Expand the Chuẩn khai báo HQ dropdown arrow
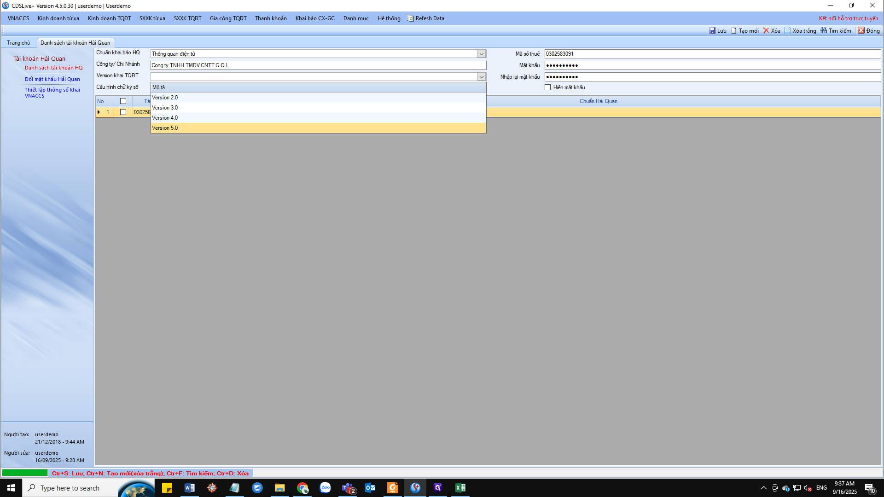Screen dimensions: 884x497 click(481, 54)
